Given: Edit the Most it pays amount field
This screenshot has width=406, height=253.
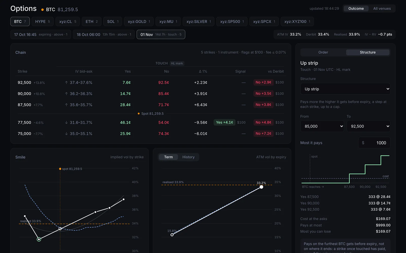Looking at the screenshot, I should tap(374, 143).
